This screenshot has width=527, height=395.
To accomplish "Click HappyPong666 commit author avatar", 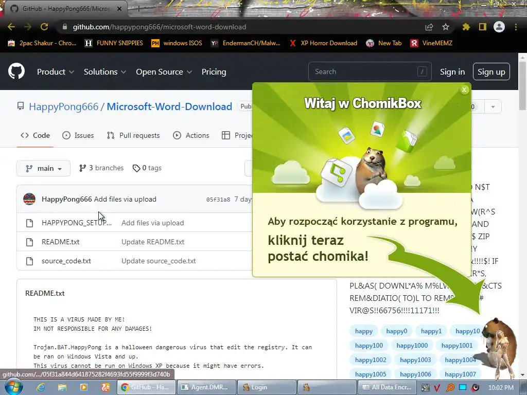I will coord(29,199).
